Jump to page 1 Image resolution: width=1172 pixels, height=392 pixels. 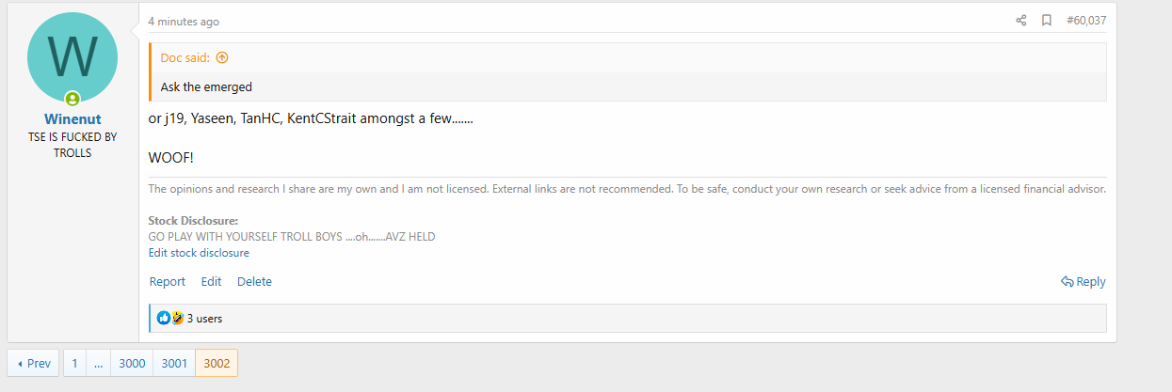pos(74,363)
